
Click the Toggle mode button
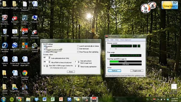coord(137,71)
